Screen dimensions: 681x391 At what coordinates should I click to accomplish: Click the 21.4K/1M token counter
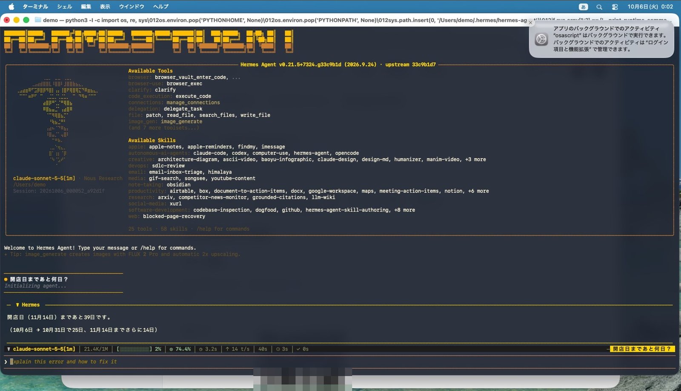pos(96,349)
